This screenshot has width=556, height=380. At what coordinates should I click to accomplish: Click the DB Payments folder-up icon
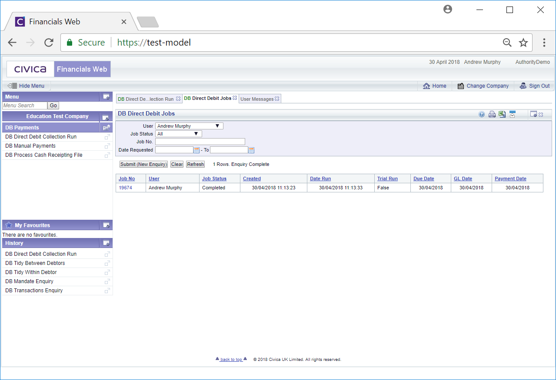pos(106,128)
